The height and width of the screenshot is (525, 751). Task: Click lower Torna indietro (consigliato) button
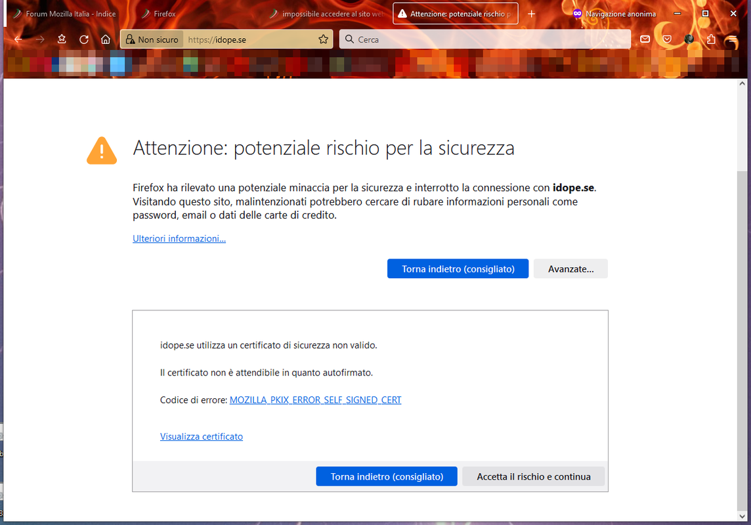(387, 476)
